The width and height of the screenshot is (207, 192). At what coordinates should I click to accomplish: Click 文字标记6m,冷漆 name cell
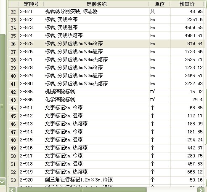[96, 132]
